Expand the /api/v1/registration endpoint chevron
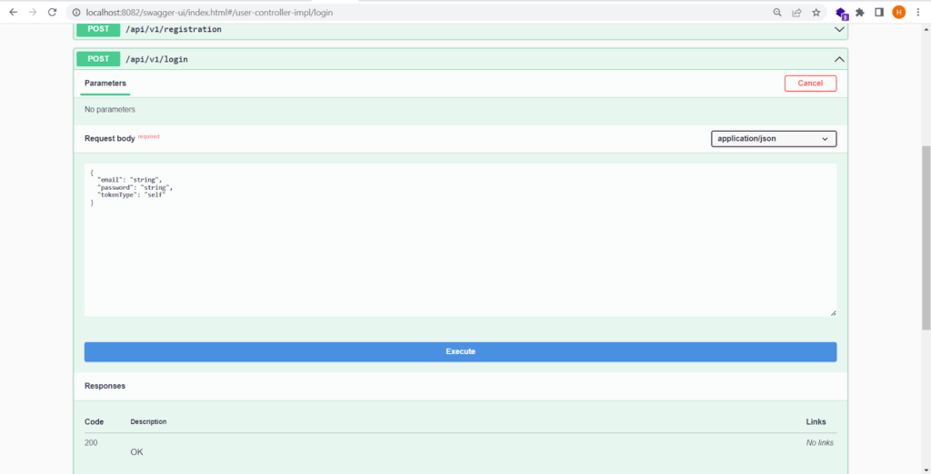 pos(839,29)
